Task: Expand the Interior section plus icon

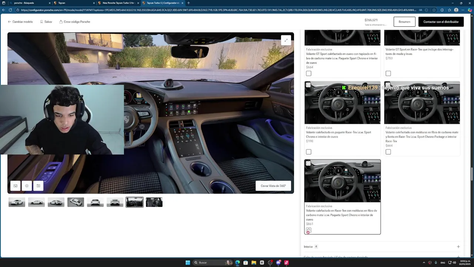Action: [x=458, y=247]
